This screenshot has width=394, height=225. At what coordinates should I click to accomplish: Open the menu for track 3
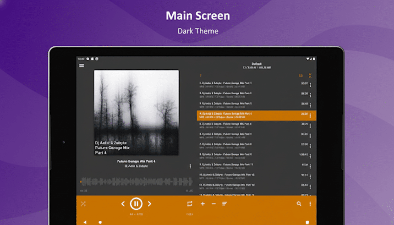click(x=310, y=105)
